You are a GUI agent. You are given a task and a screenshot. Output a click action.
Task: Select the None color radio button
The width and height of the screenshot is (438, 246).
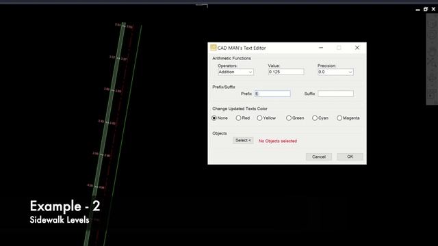tap(214, 118)
